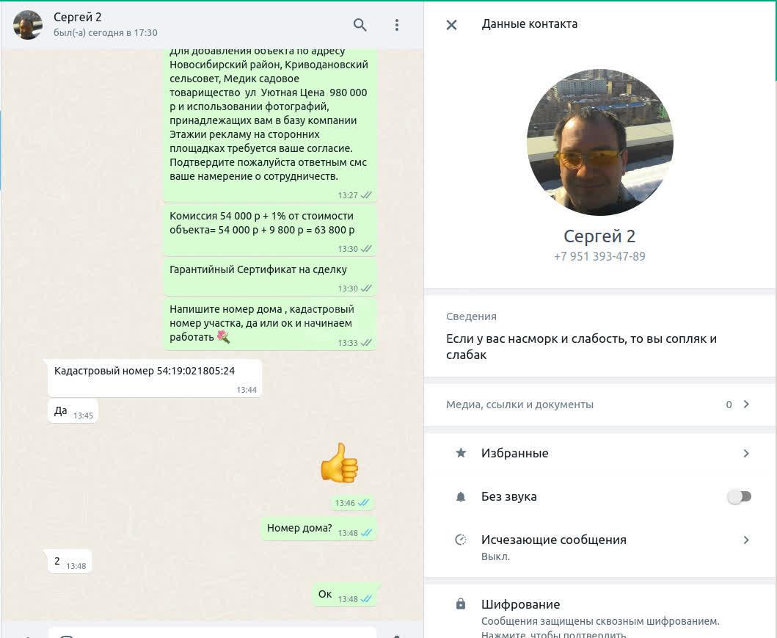Click the Сведения status text
The width and height of the screenshot is (777, 638).
tap(581, 347)
